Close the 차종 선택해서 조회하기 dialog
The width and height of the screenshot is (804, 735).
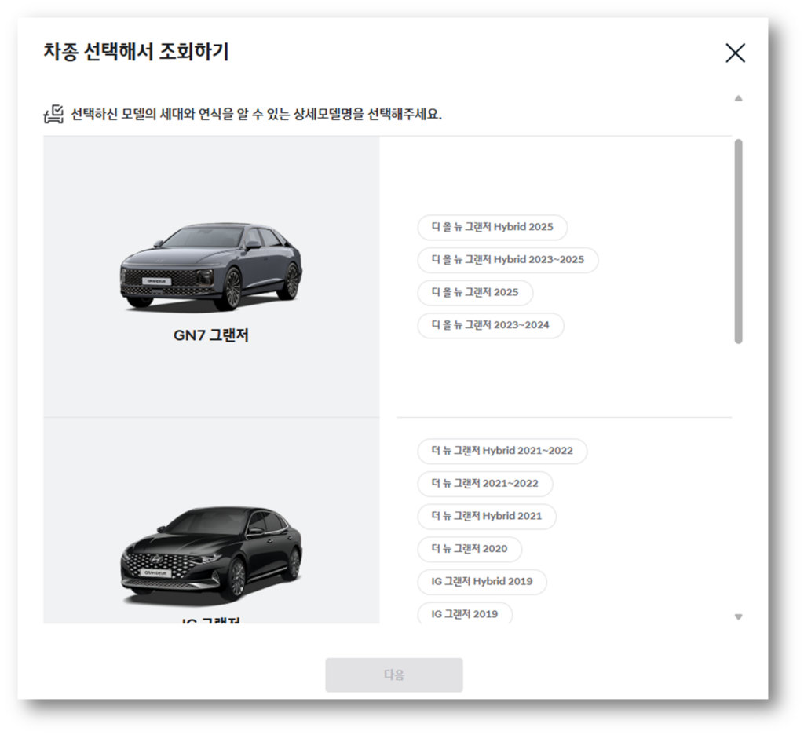pos(735,53)
